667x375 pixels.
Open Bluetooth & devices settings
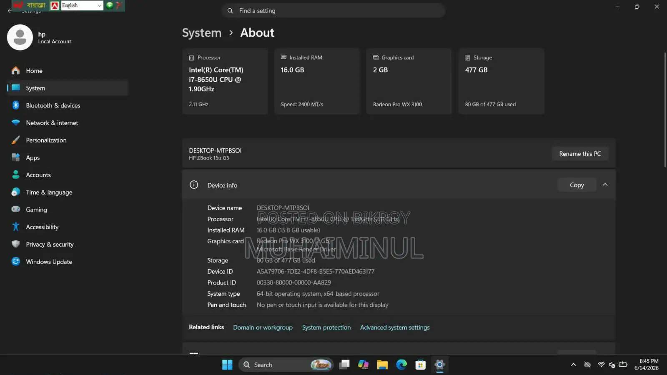pos(68,105)
